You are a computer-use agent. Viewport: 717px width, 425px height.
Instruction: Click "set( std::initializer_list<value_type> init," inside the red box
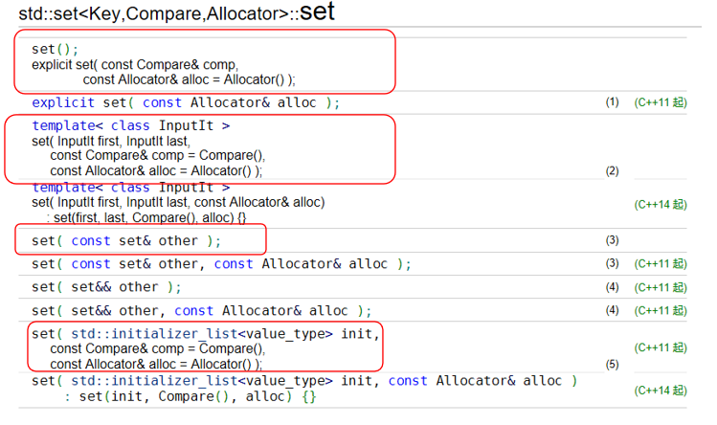206,334
